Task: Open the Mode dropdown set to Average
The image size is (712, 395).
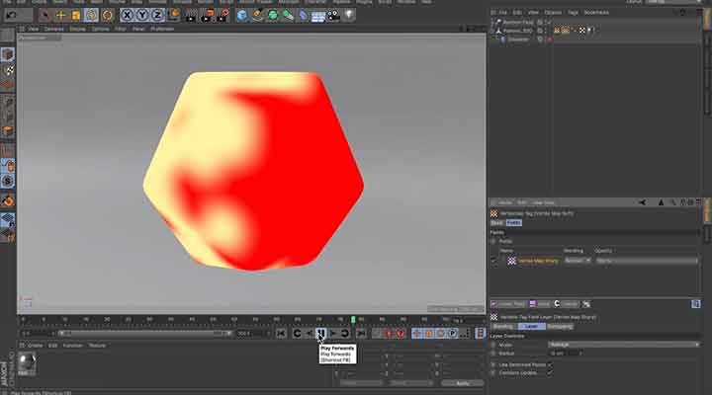Action: coord(623,344)
